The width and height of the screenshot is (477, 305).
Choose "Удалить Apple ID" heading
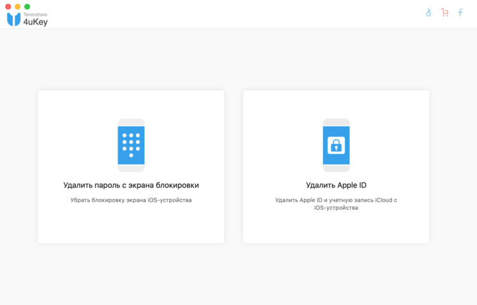click(336, 186)
